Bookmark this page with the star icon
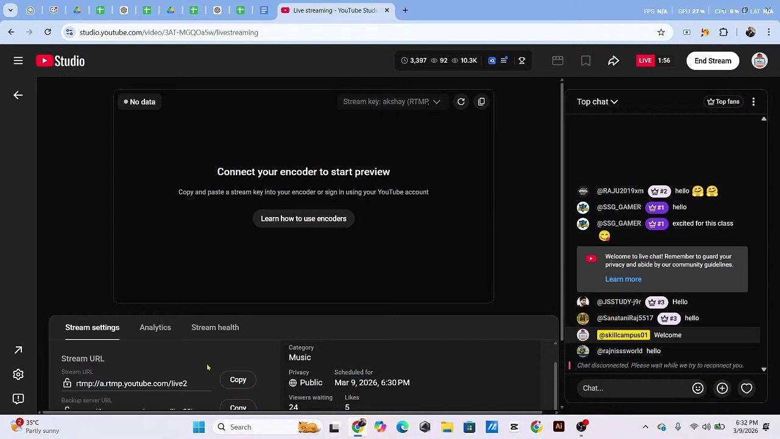This screenshot has height=439, width=780. point(661,32)
